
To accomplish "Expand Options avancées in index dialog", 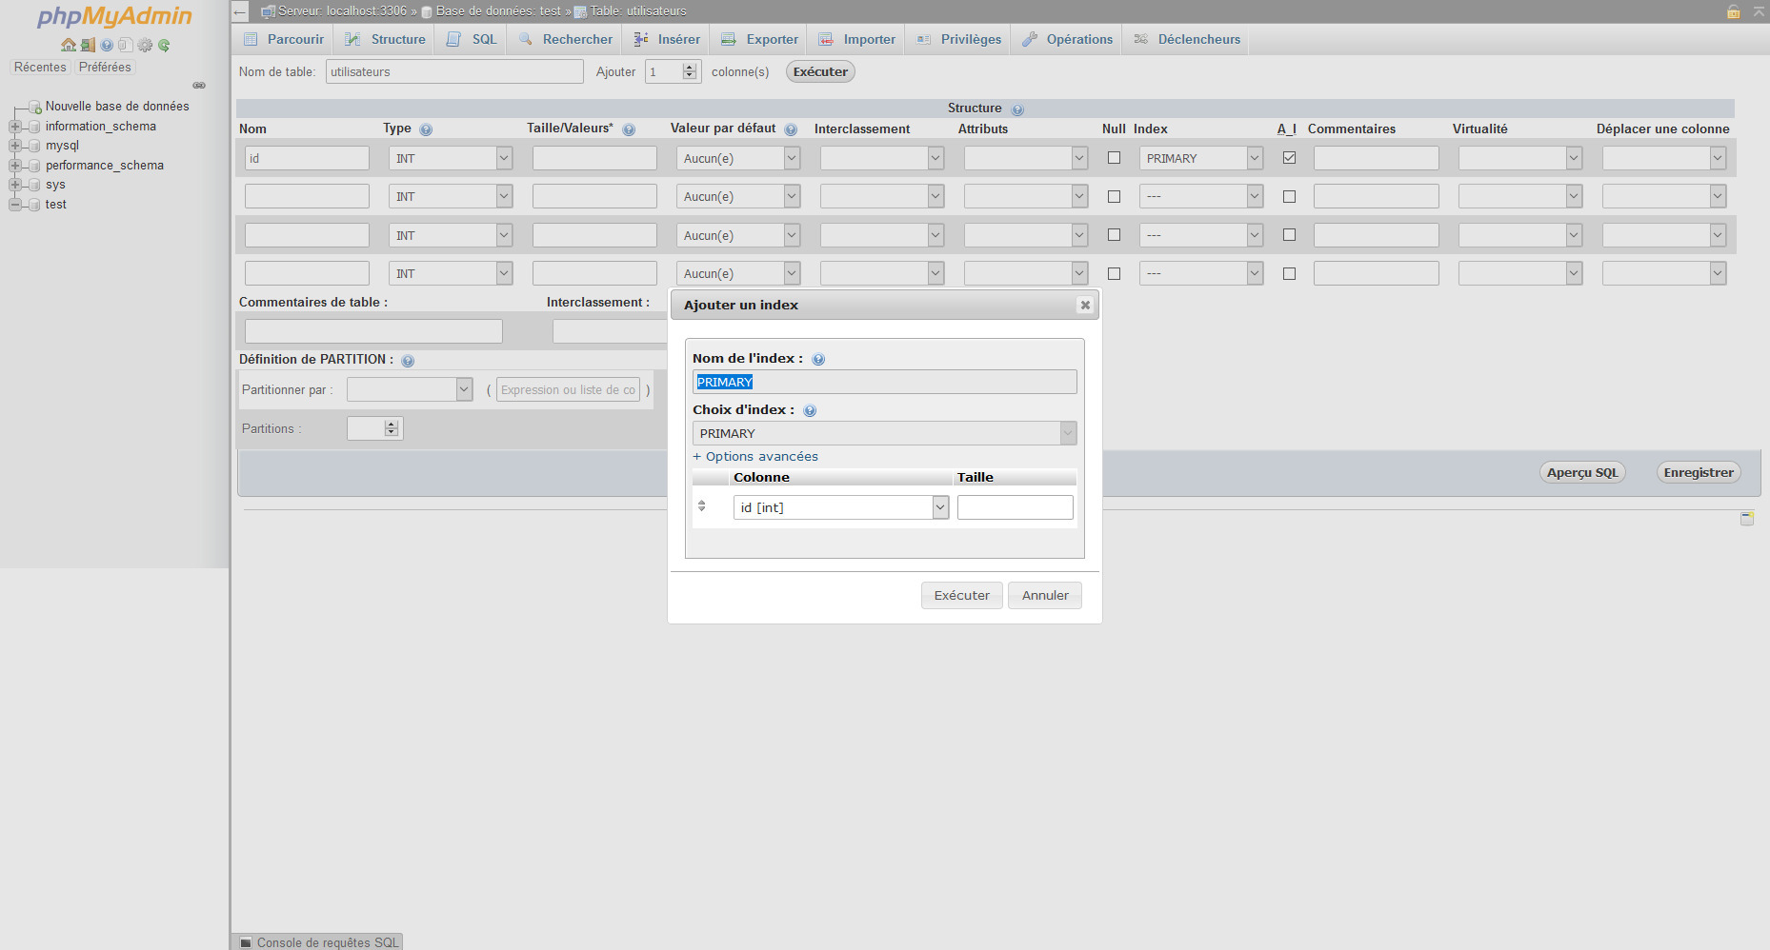I will [x=755, y=457].
